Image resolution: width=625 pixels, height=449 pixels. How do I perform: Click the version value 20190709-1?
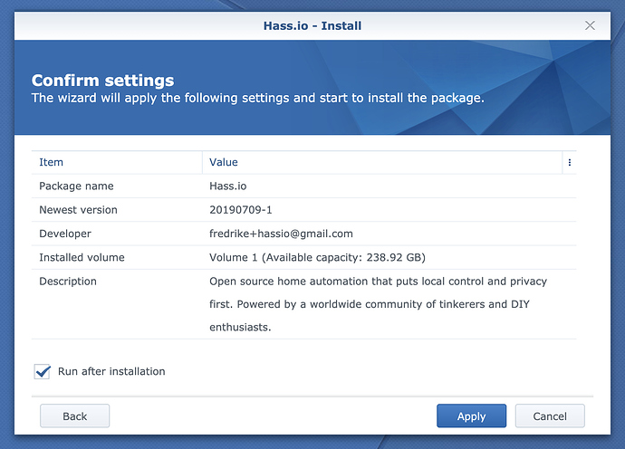click(241, 210)
